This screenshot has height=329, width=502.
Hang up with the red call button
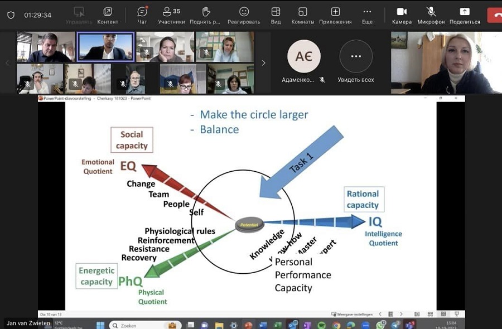pyautogui.click(x=495, y=15)
